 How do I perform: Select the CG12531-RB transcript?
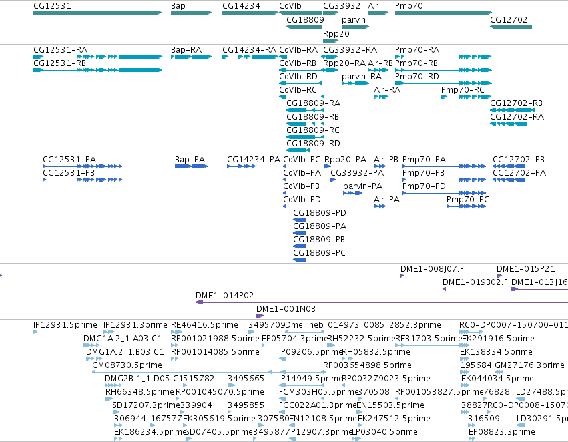[x=97, y=70]
